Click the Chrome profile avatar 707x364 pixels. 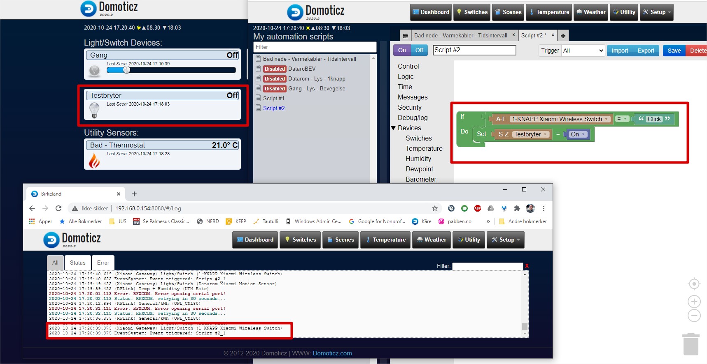(530, 208)
